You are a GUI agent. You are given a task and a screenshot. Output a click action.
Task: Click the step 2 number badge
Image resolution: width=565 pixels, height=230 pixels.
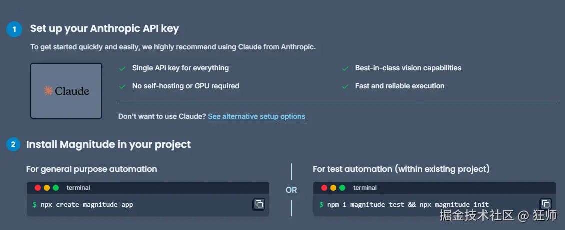[x=14, y=145]
